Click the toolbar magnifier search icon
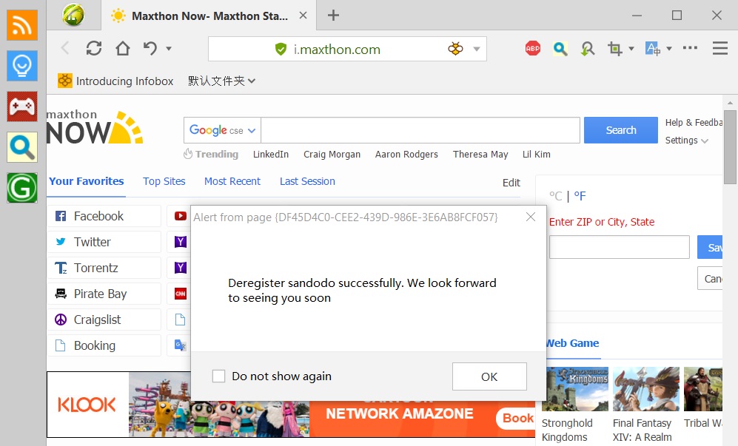 tap(560, 49)
